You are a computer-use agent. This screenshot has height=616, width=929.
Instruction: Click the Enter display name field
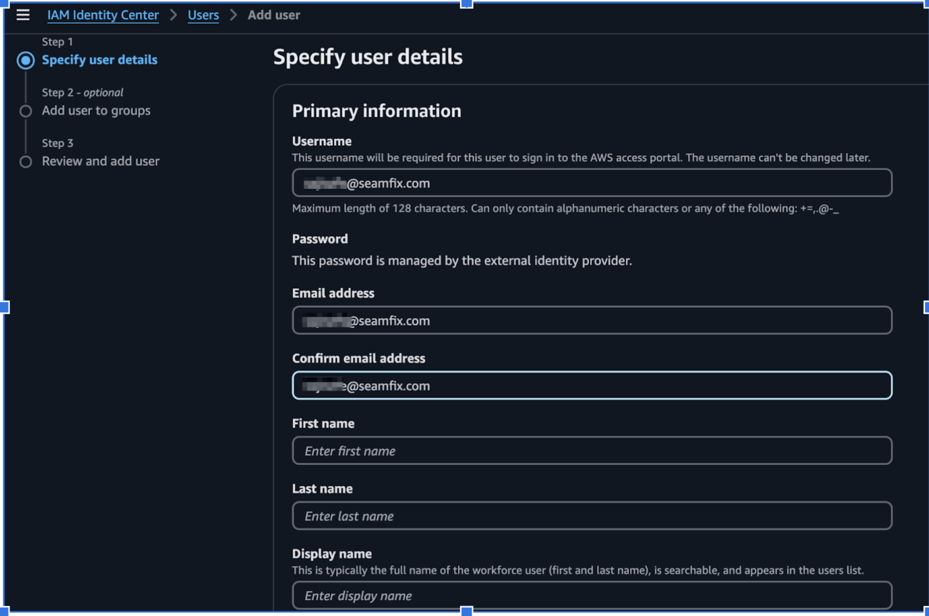(592, 595)
